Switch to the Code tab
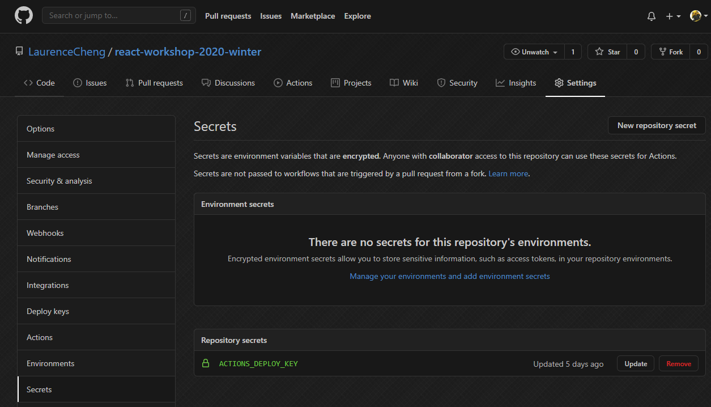 39,83
